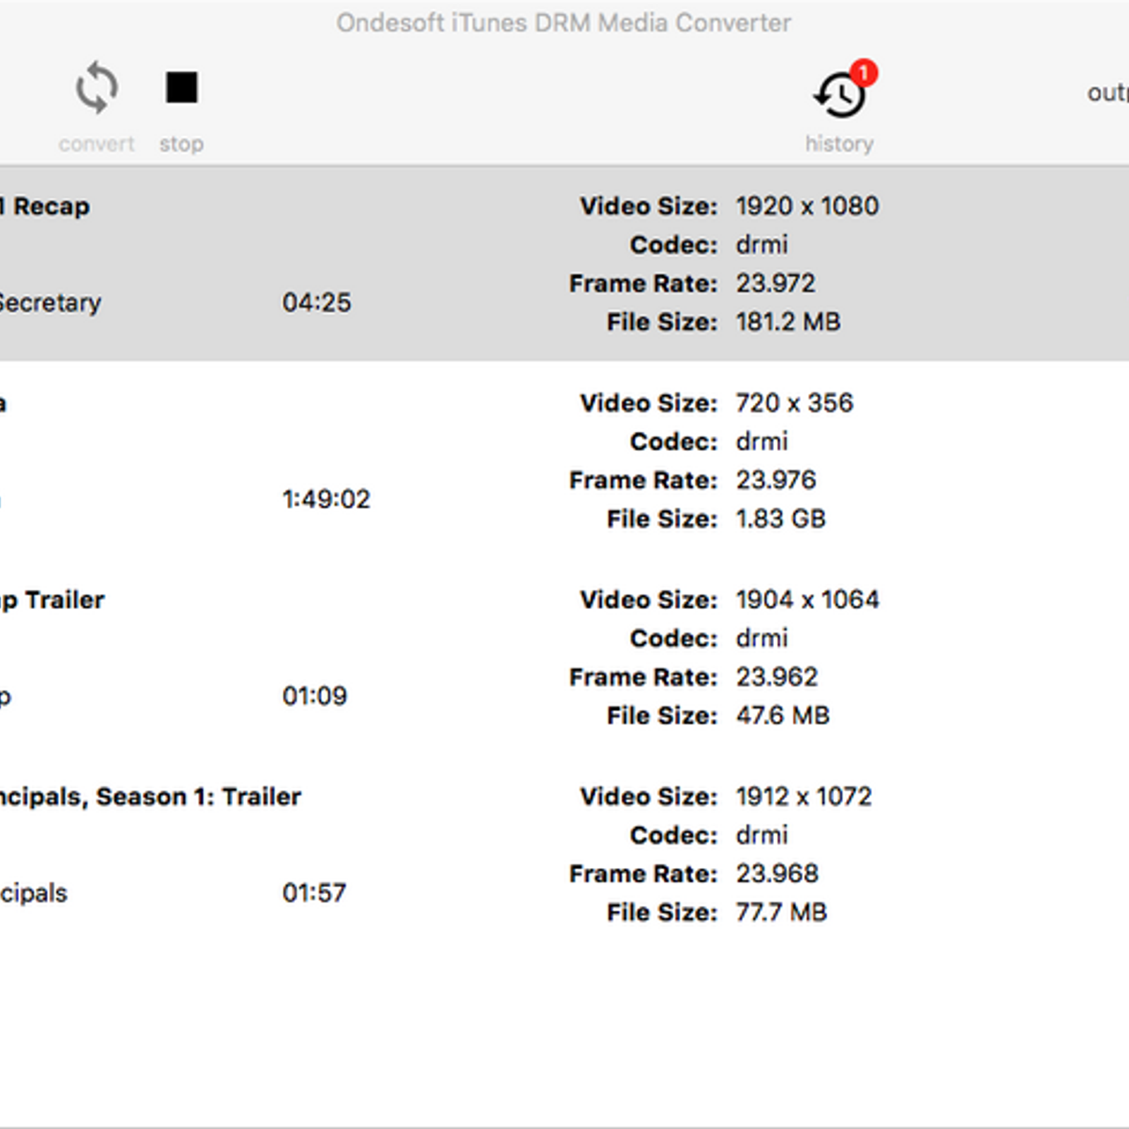
Task: Open the history clock icon
Action: pyautogui.click(x=839, y=95)
